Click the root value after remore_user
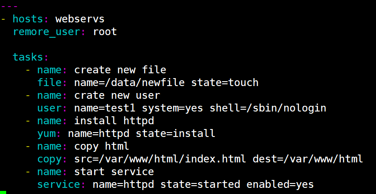Viewport: 376px width, 194px height. click(105, 32)
